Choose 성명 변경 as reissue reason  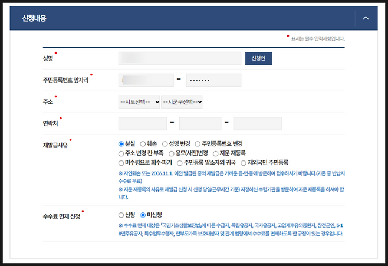pos(166,143)
